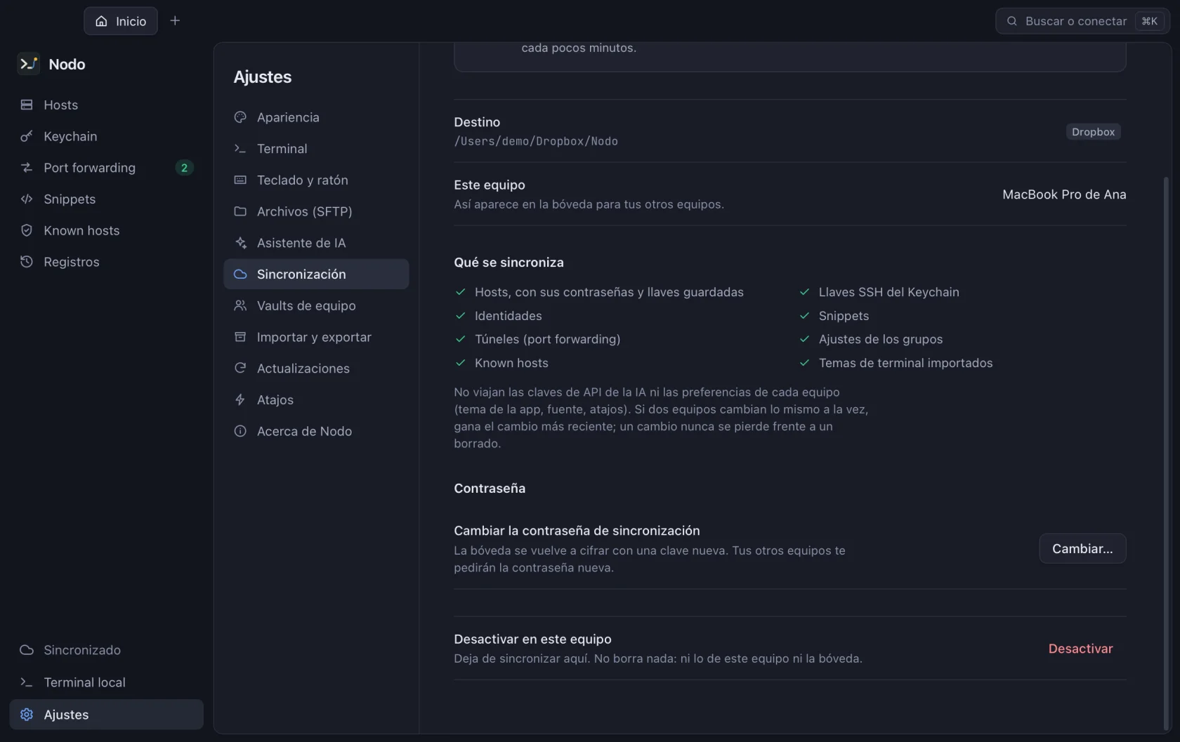
Task: Open a new tab with plus icon
Action: pos(175,21)
